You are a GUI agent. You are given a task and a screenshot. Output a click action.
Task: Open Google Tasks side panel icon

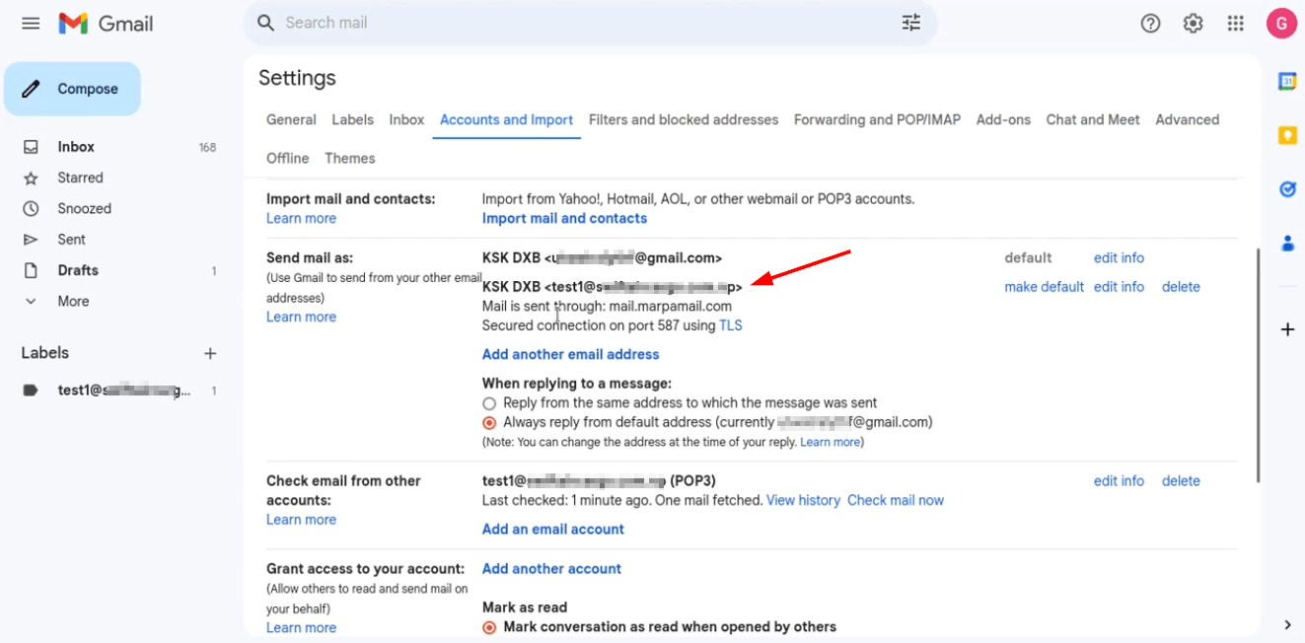point(1287,189)
